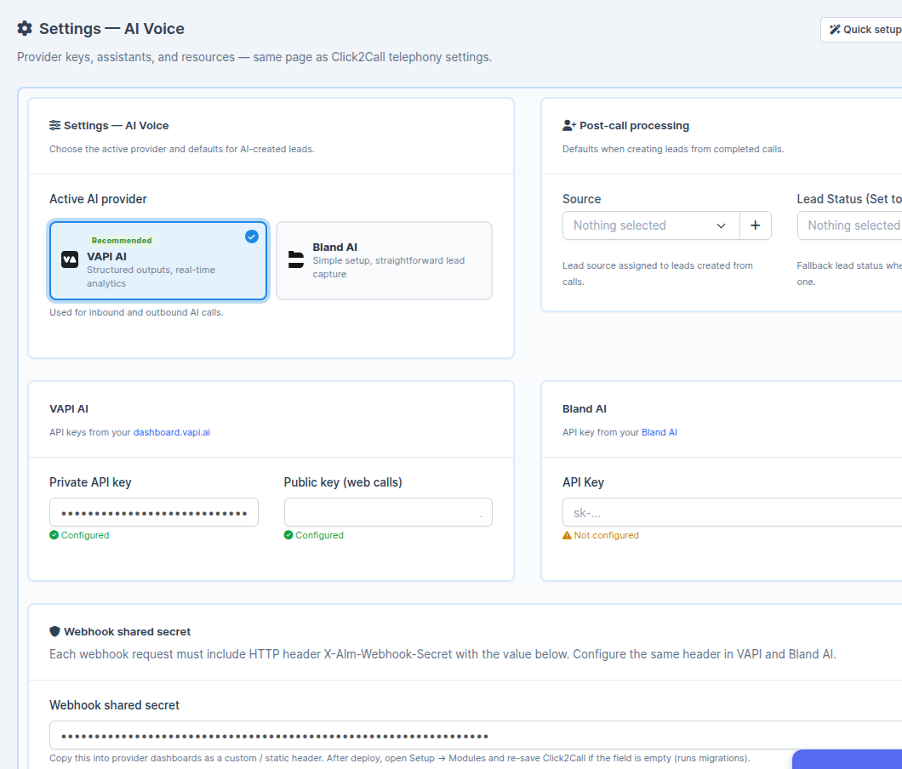This screenshot has height=769, width=902.
Task: Click the 'Active AI provider' label
Action: coord(98,199)
